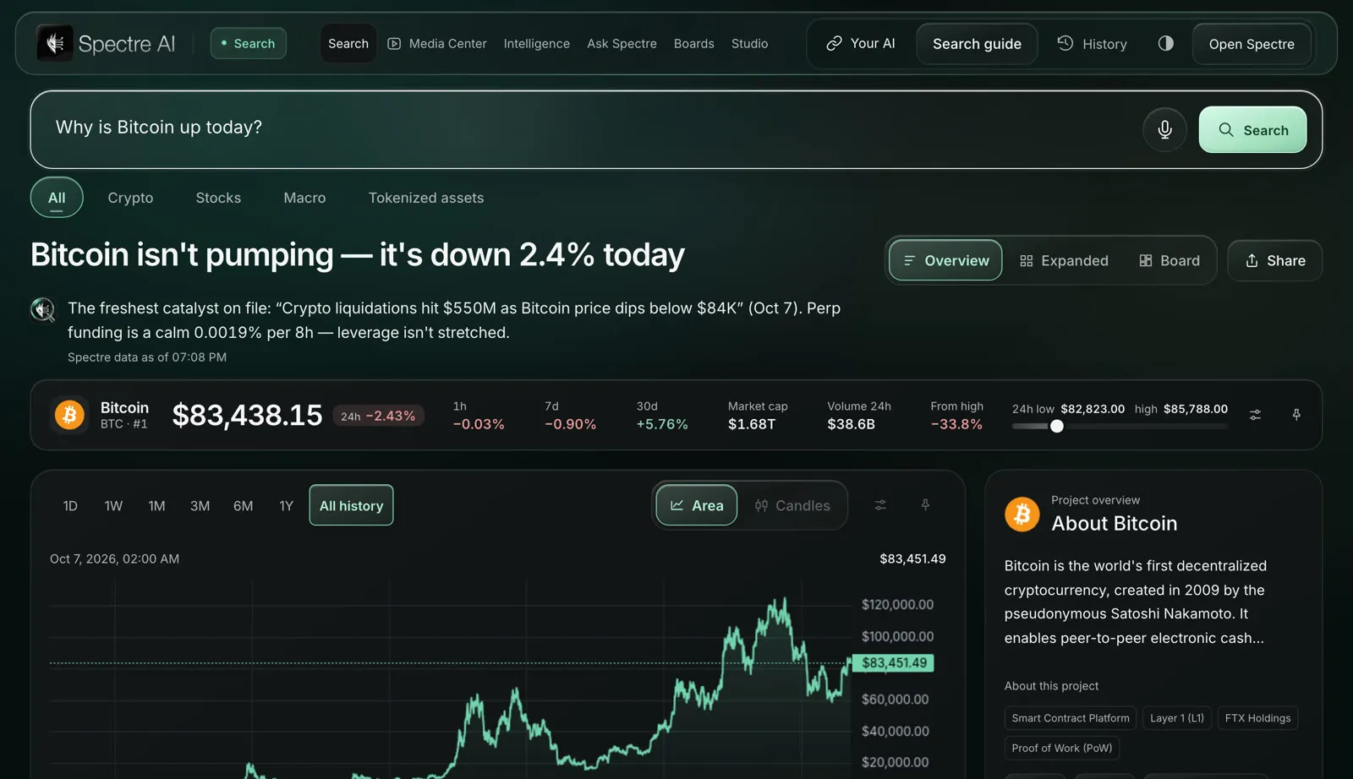This screenshot has width=1353, height=779.
Task: Click the Smart Contract Platform tag
Action: click(x=1071, y=718)
